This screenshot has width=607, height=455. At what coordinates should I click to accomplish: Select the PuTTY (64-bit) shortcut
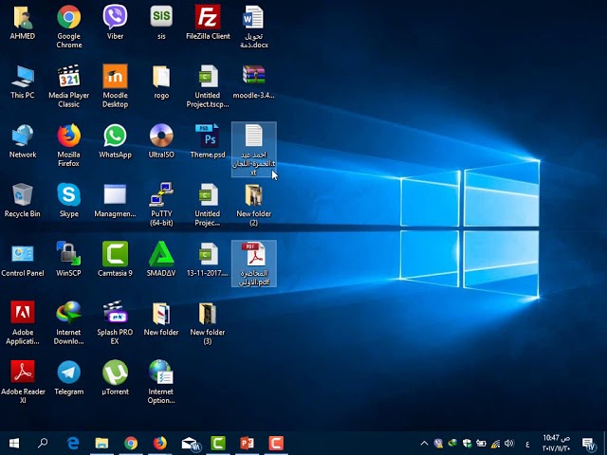161,205
